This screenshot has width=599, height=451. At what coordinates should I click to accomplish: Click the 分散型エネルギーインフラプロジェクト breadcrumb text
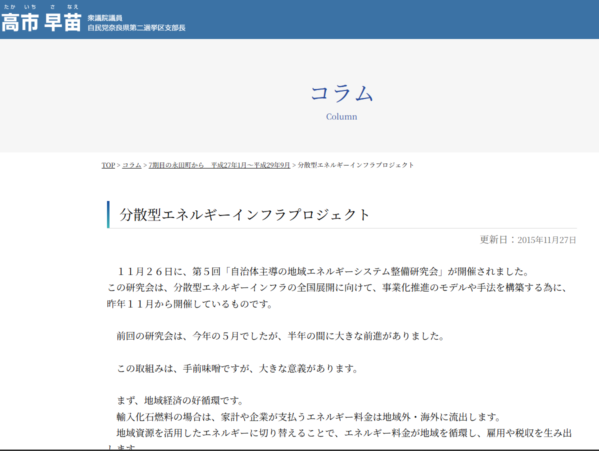pos(355,164)
